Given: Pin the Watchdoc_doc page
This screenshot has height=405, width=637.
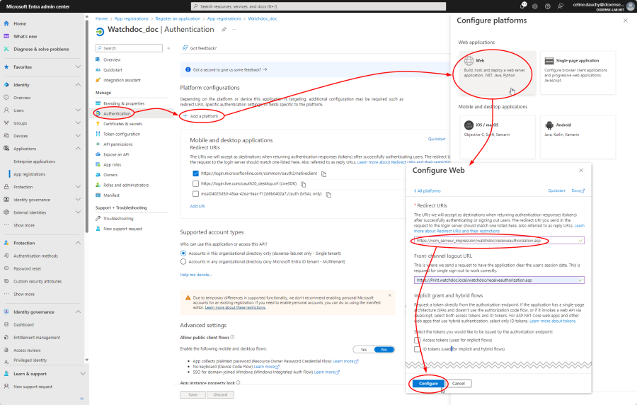Looking at the screenshot, I should click(x=224, y=30).
